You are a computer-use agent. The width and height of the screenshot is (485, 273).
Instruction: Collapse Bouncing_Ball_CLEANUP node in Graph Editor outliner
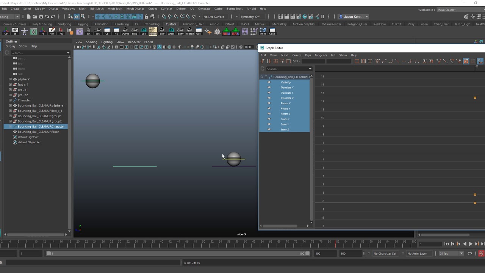pyautogui.click(x=261, y=77)
